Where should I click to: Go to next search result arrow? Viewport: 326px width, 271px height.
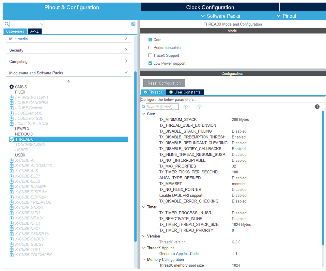pos(199,107)
